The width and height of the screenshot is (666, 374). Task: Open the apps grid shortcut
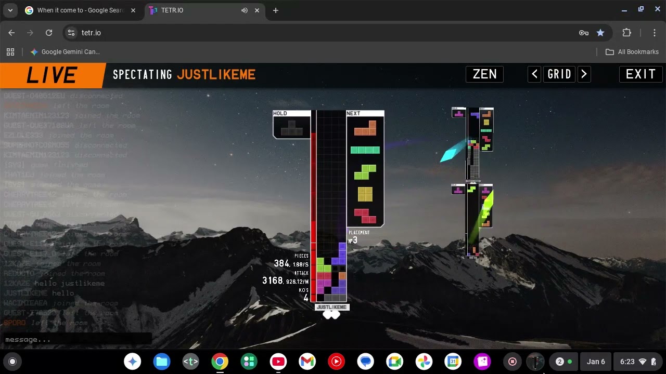coord(10,52)
